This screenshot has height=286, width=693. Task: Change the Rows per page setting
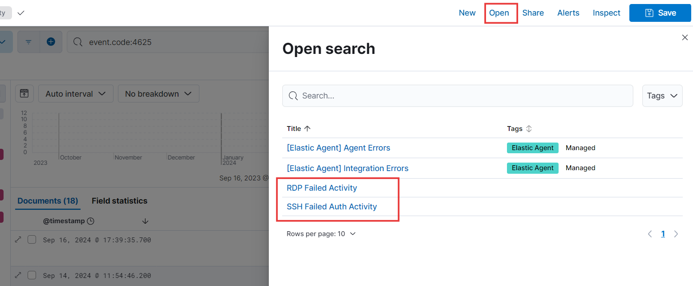[321, 233]
